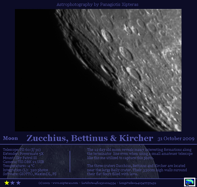197x187 pixels.
Task: Click the '(c) 2009' copyright text
Action: pyautogui.click(x=44, y=183)
